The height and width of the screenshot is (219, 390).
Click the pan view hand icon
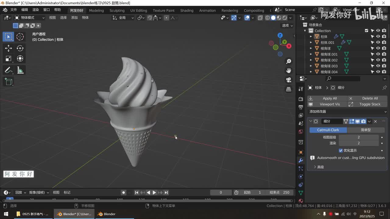click(x=289, y=71)
